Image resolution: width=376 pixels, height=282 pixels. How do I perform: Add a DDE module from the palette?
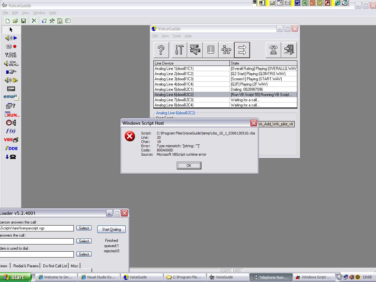click(x=11, y=148)
